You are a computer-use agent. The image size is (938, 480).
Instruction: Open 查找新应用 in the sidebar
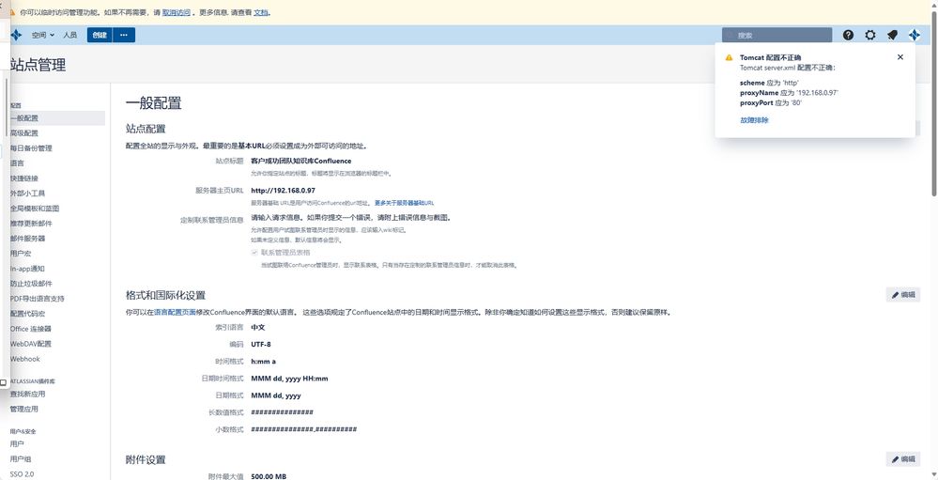click(27, 394)
